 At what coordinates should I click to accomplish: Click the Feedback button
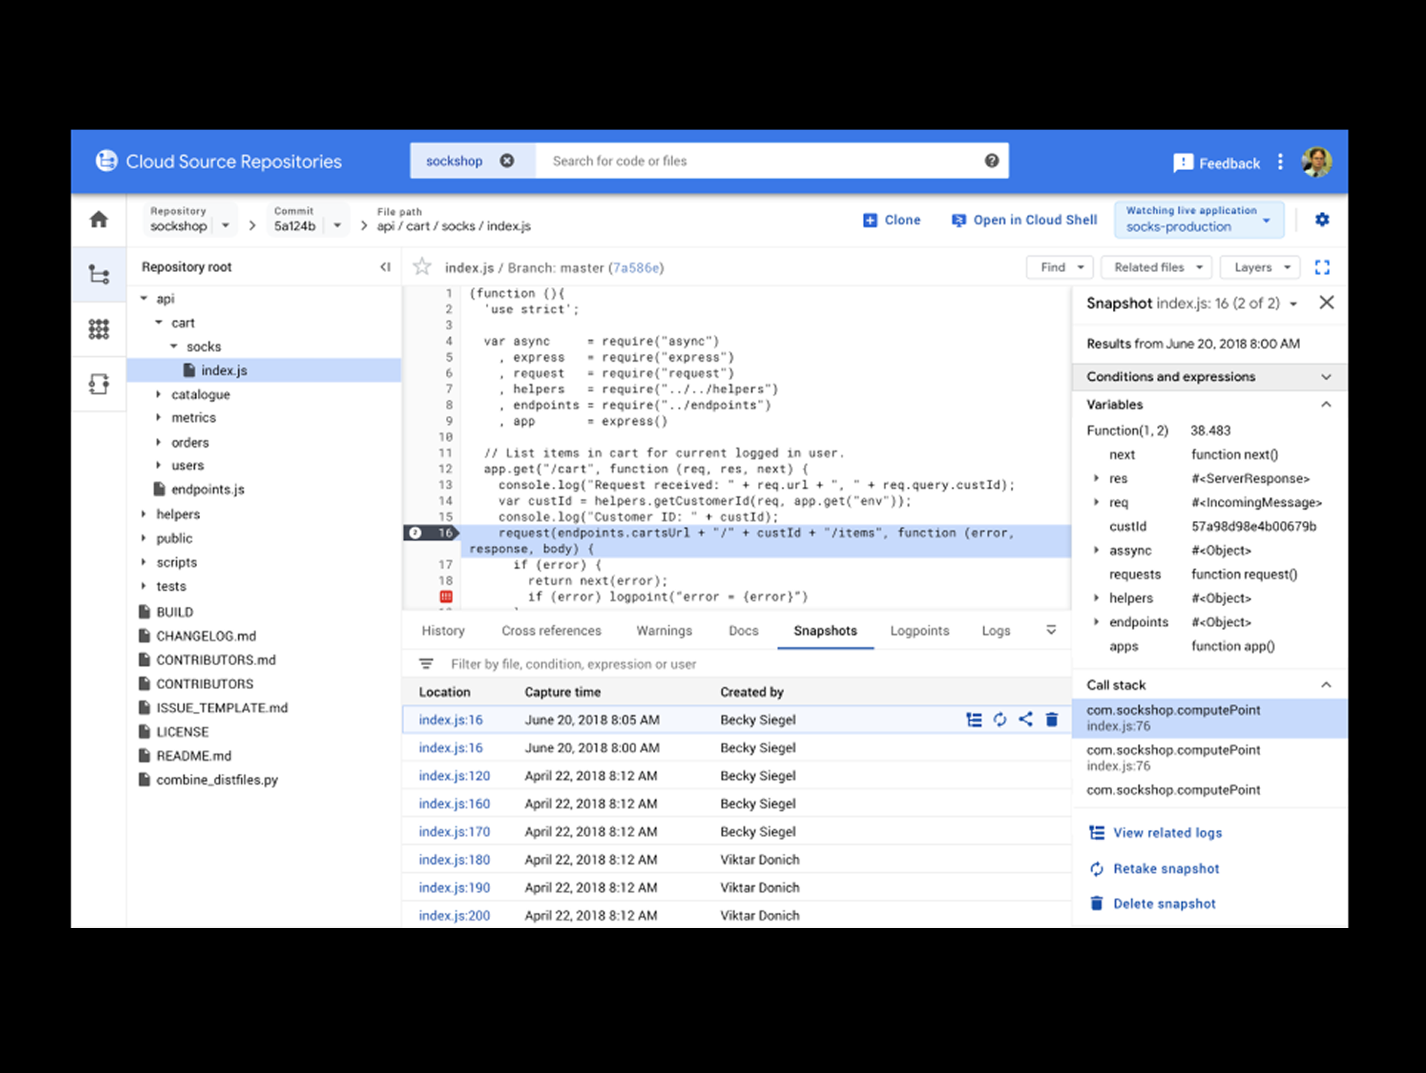pos(1217,163)
